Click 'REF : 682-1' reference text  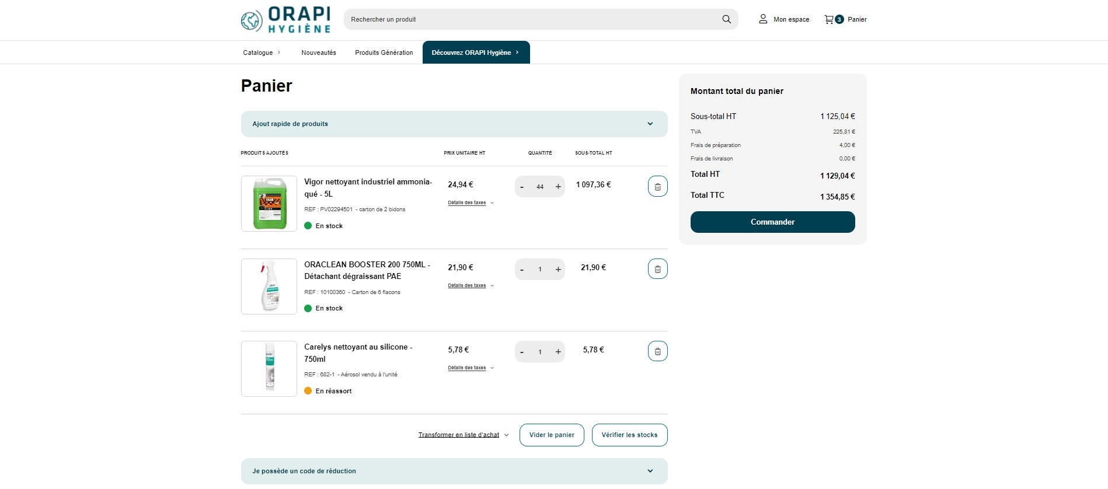pyautogui.click(x=319, y=375)
